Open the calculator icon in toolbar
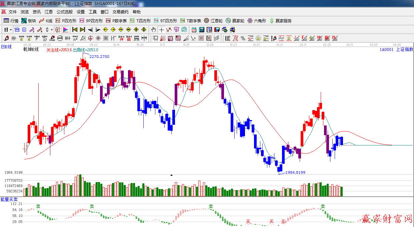Screen dimensions: 414x227 (x=201, y=30)
